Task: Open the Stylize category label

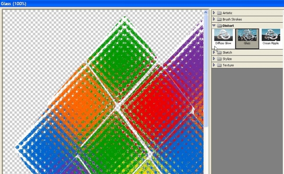Action: (227, 59)
